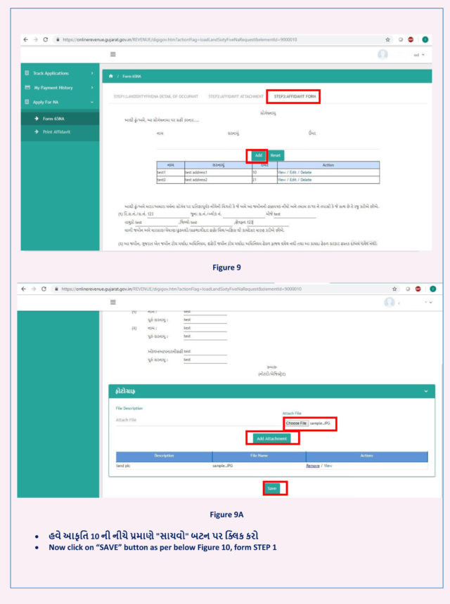Click the Remove link for sample.JPG
The height and width of the screenshot is (604, 450).
(312, 466)
